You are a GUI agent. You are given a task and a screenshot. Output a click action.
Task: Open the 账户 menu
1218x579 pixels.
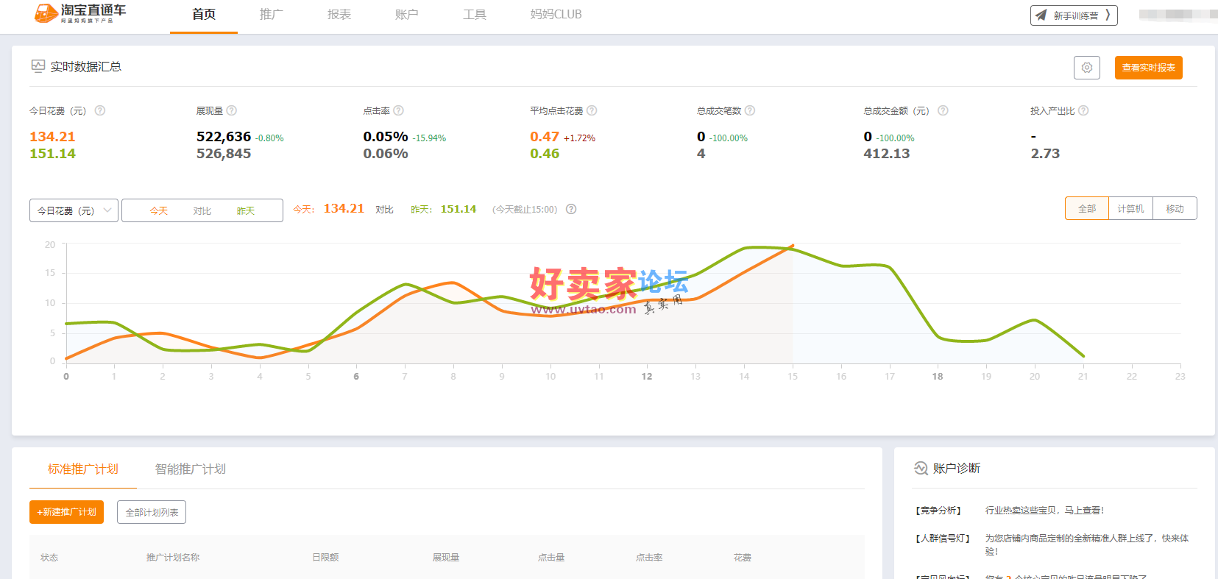tap(407, 15)
